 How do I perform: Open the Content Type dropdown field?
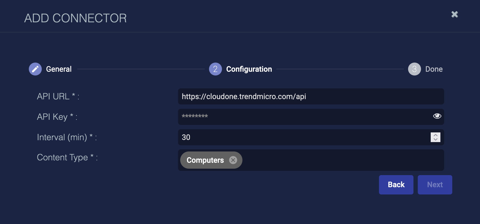342,160
